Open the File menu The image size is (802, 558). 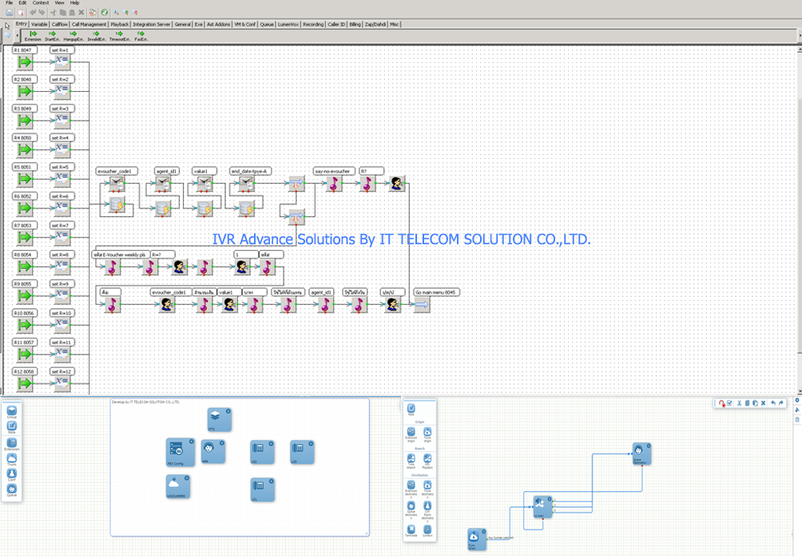tap(10, 2)
